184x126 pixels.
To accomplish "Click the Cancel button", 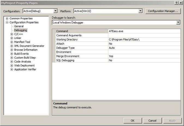I will coord(152,121).
